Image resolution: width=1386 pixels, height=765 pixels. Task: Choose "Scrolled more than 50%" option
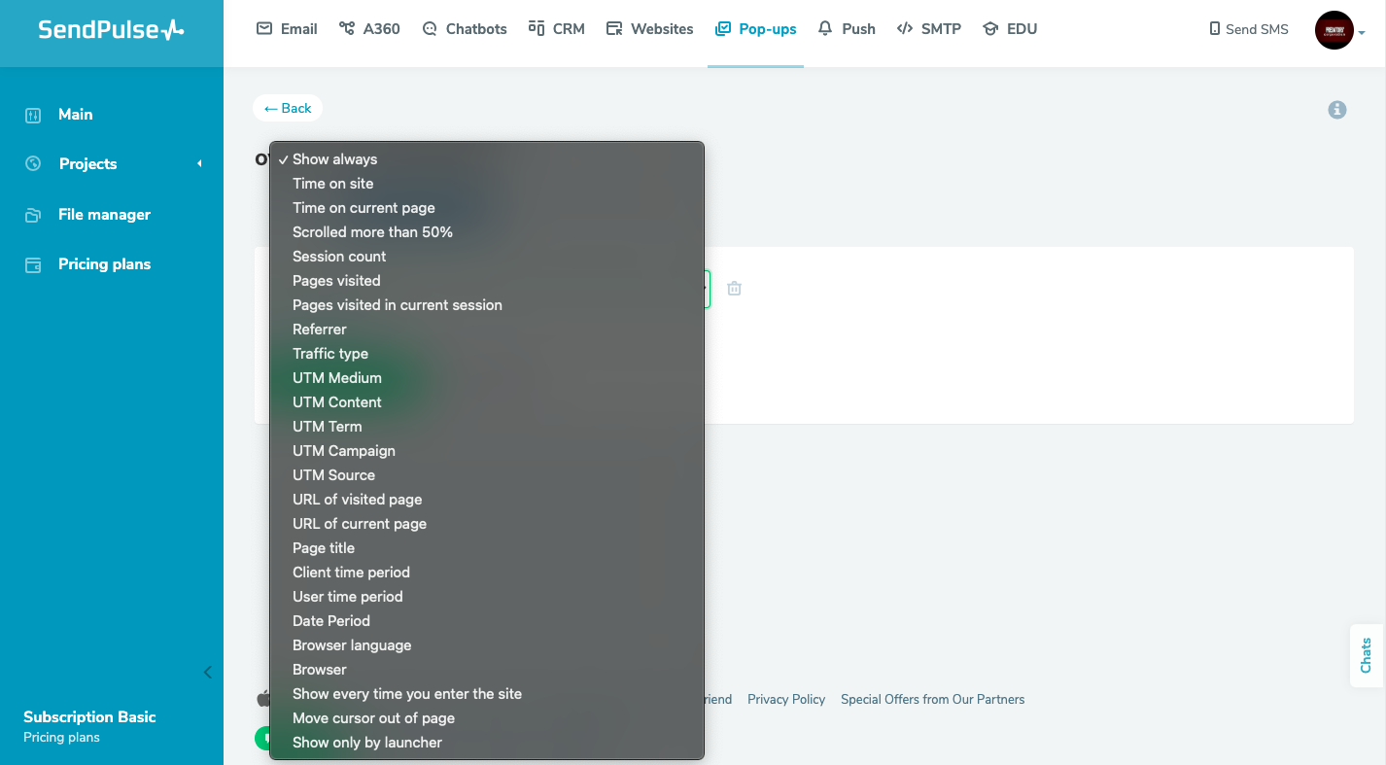pyautogui.click(x=372, y=232)
